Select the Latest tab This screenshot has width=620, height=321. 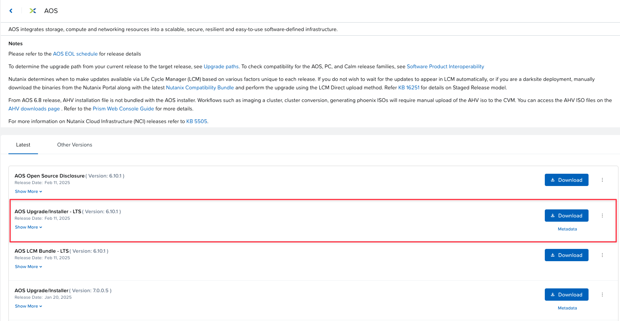(23, 145)
